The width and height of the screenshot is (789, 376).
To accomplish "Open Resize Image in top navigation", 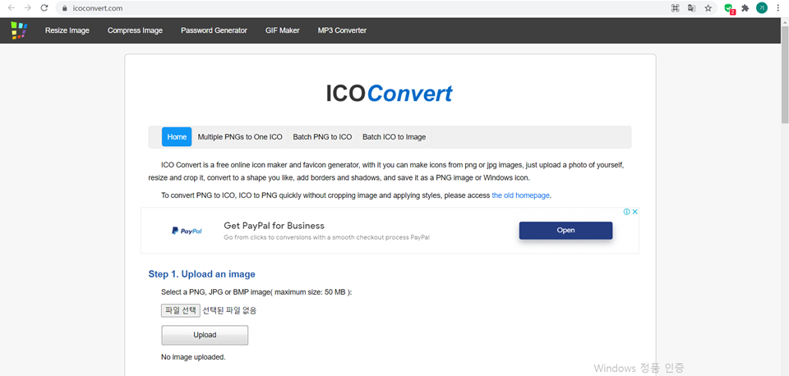I will coord(67,30).
